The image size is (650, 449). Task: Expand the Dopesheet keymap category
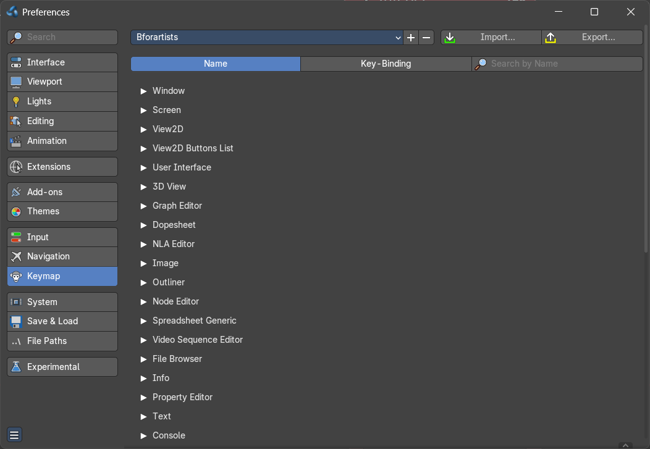point(143,225)
